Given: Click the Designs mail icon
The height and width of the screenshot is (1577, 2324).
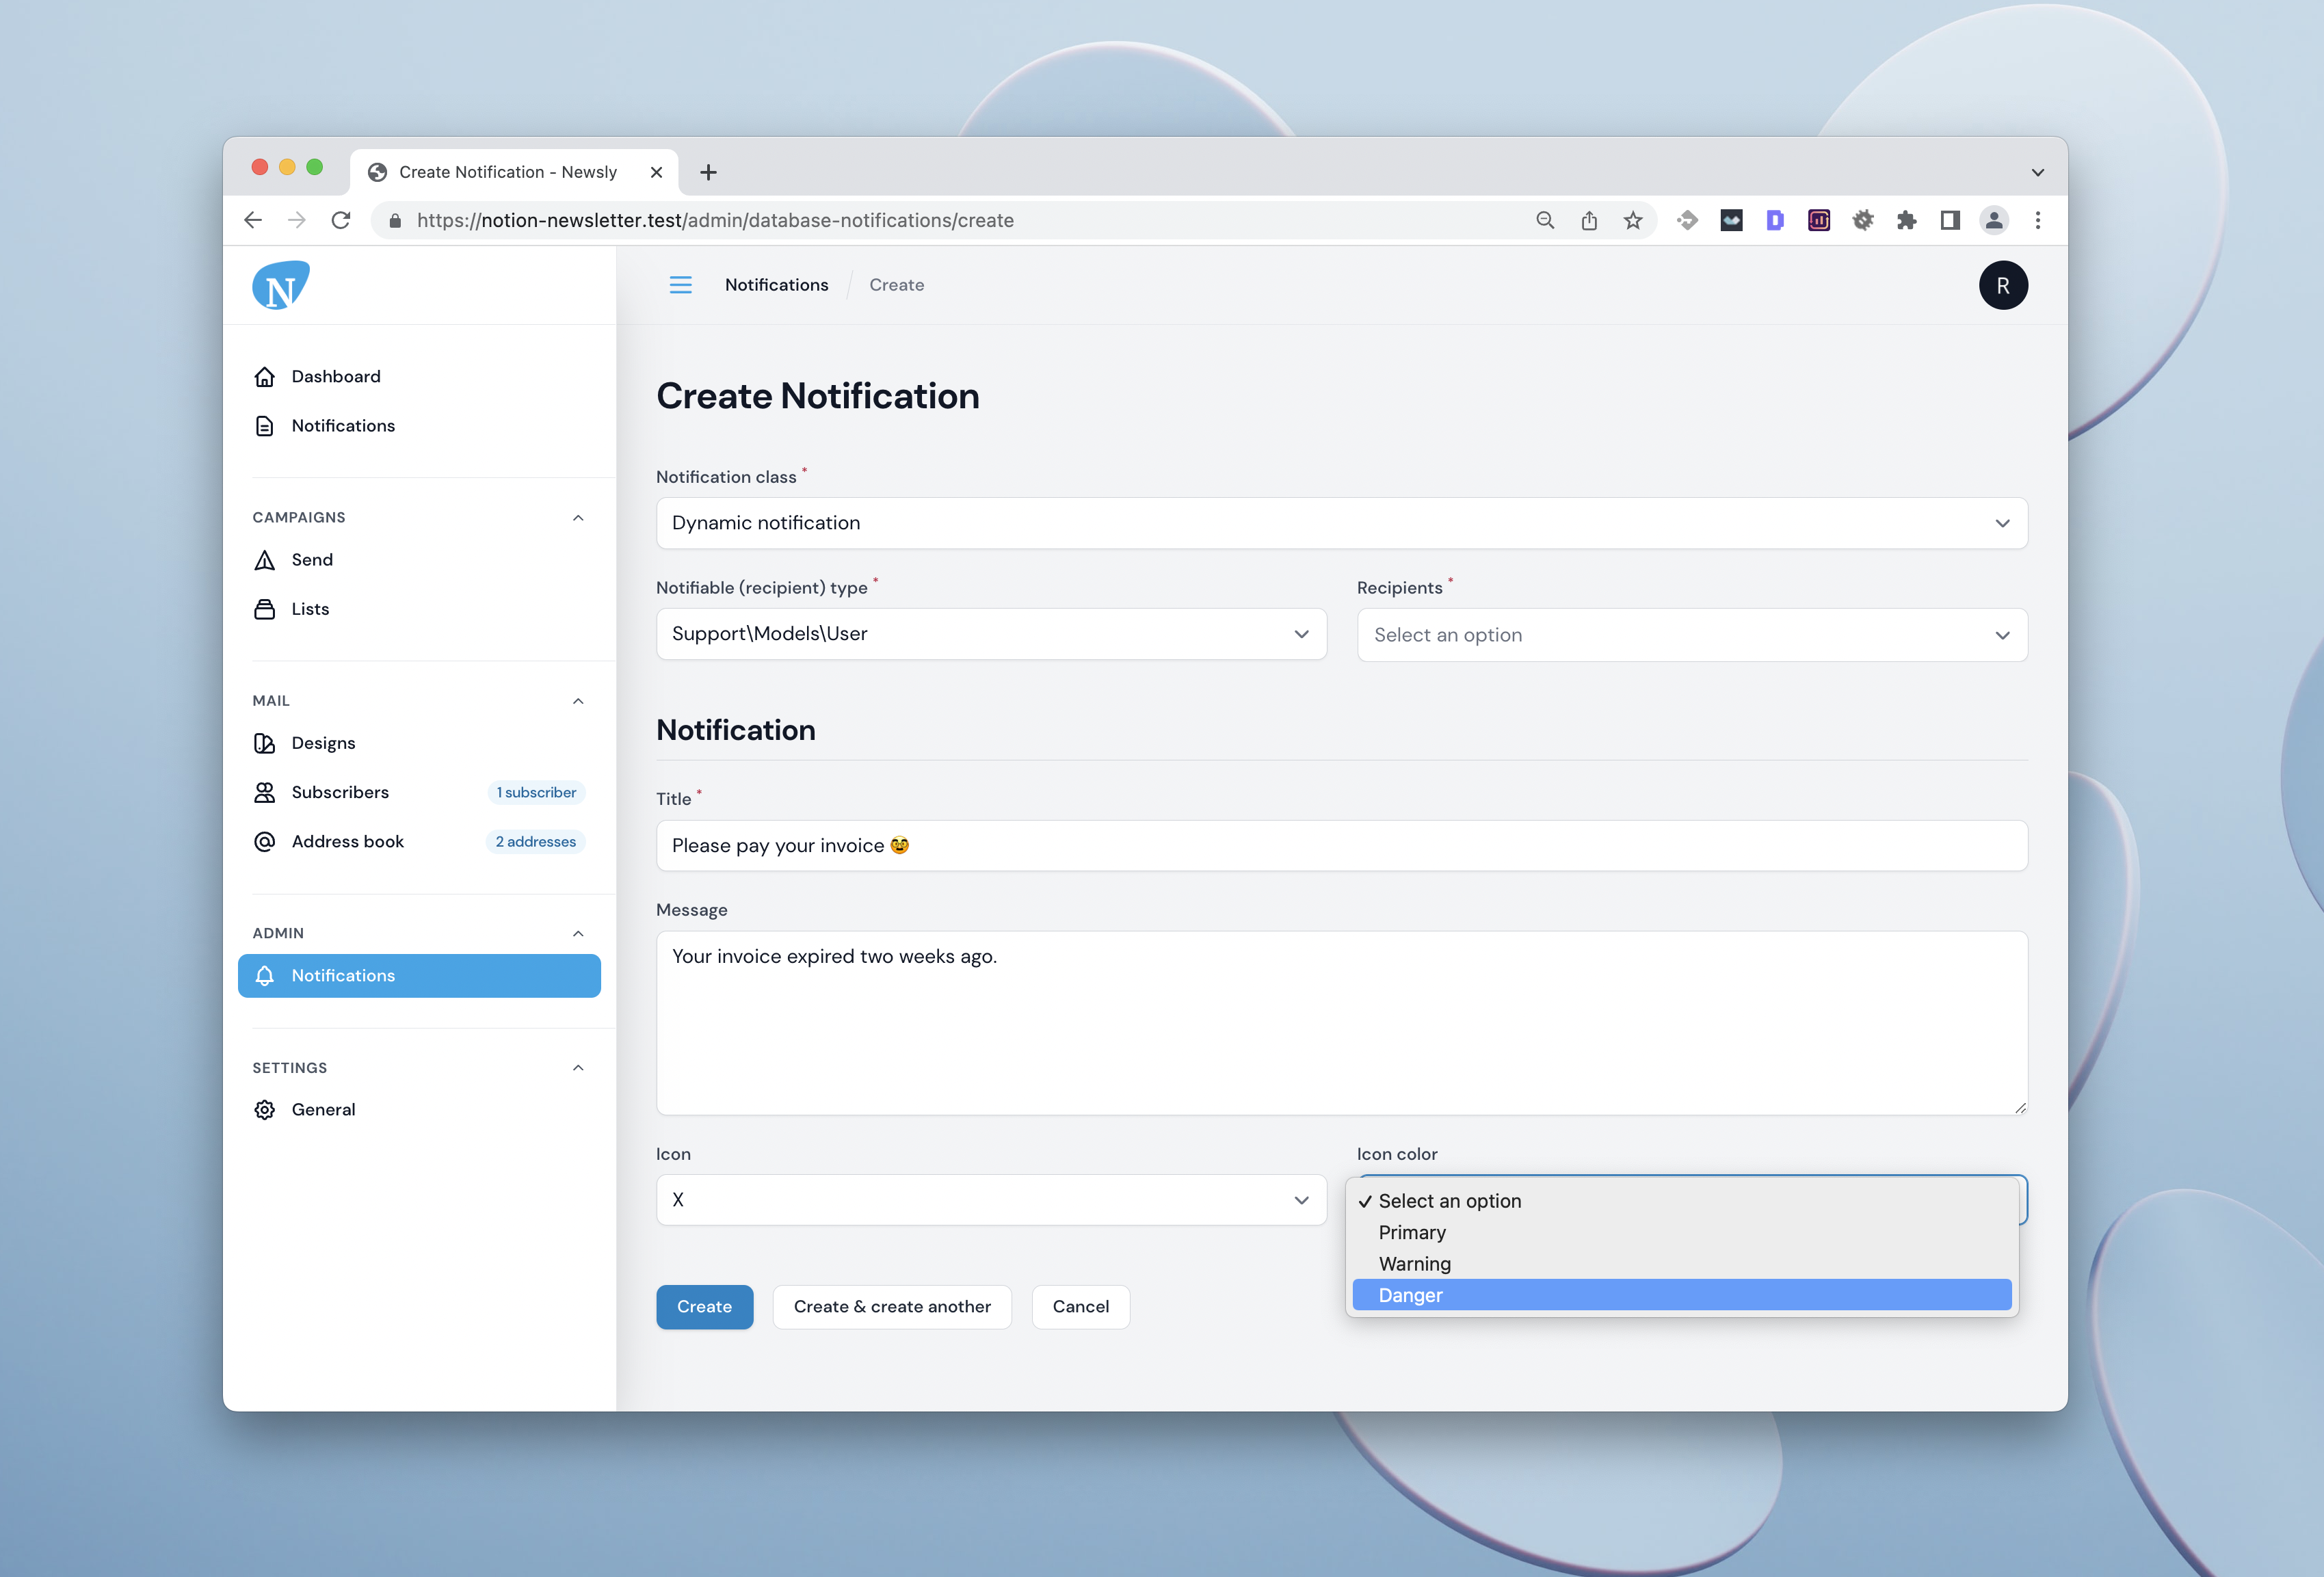Looking at the screenshot, I should [264, 743].
